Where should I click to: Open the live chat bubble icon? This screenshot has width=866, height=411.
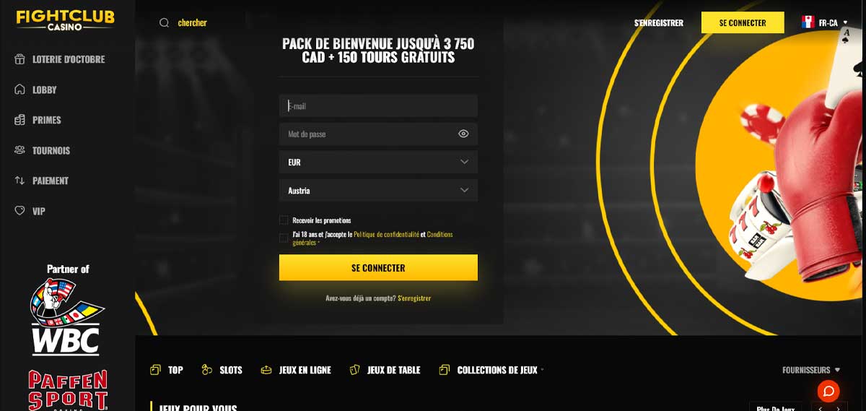(x=828, y=391)
